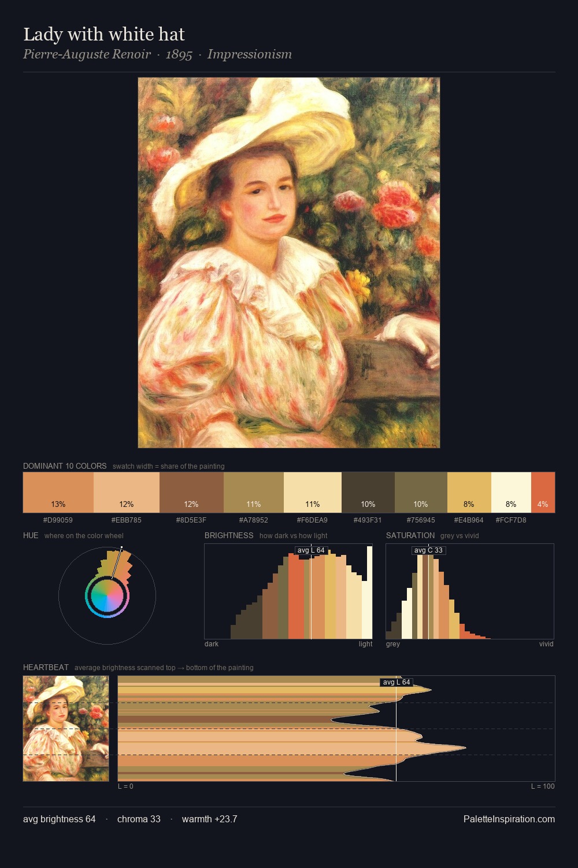Click the hex code text #8D5E3F
Image resolution: width=578 pixels, height=868 pixels.
[191, 520]
